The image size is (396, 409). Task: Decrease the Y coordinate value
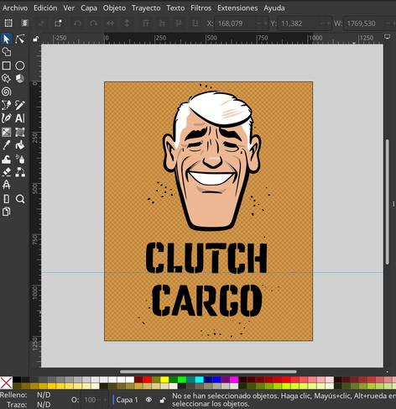tap(321, 24)
